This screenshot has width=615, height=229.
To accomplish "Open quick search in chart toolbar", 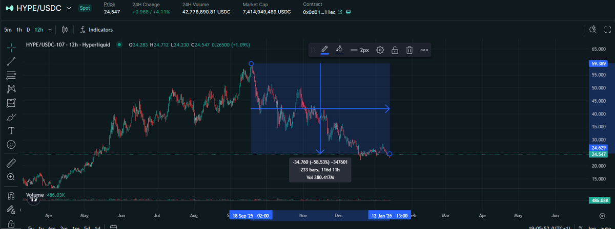I will point(593,30).
